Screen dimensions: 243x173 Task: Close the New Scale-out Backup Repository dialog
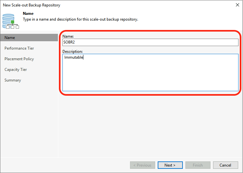point(237,5)
